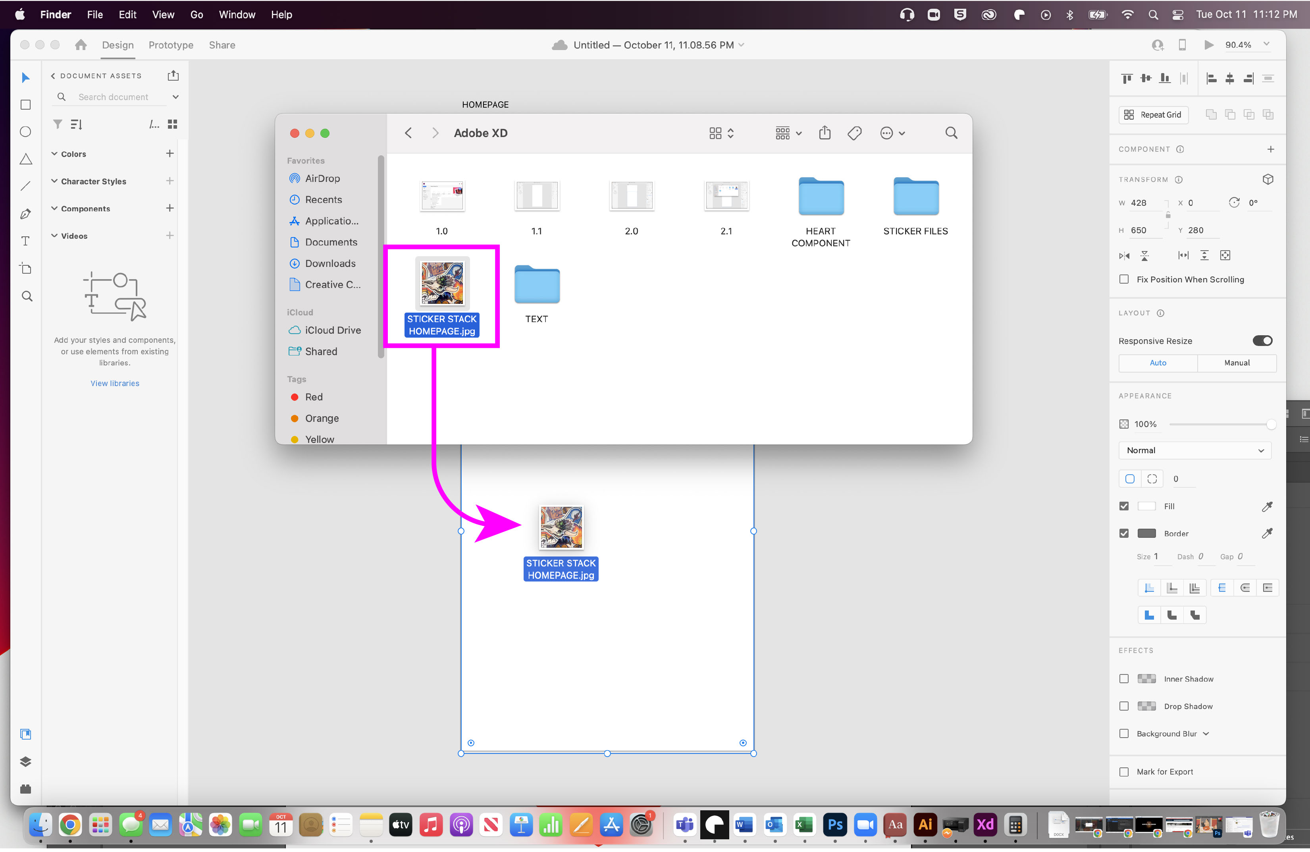
Task: Select the Text tool
Action: tap(25, 242)
